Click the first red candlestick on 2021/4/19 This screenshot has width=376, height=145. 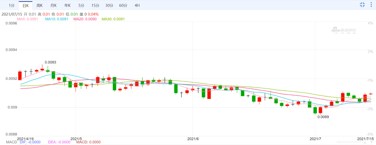pyautogui.click(x=19, y=75)
